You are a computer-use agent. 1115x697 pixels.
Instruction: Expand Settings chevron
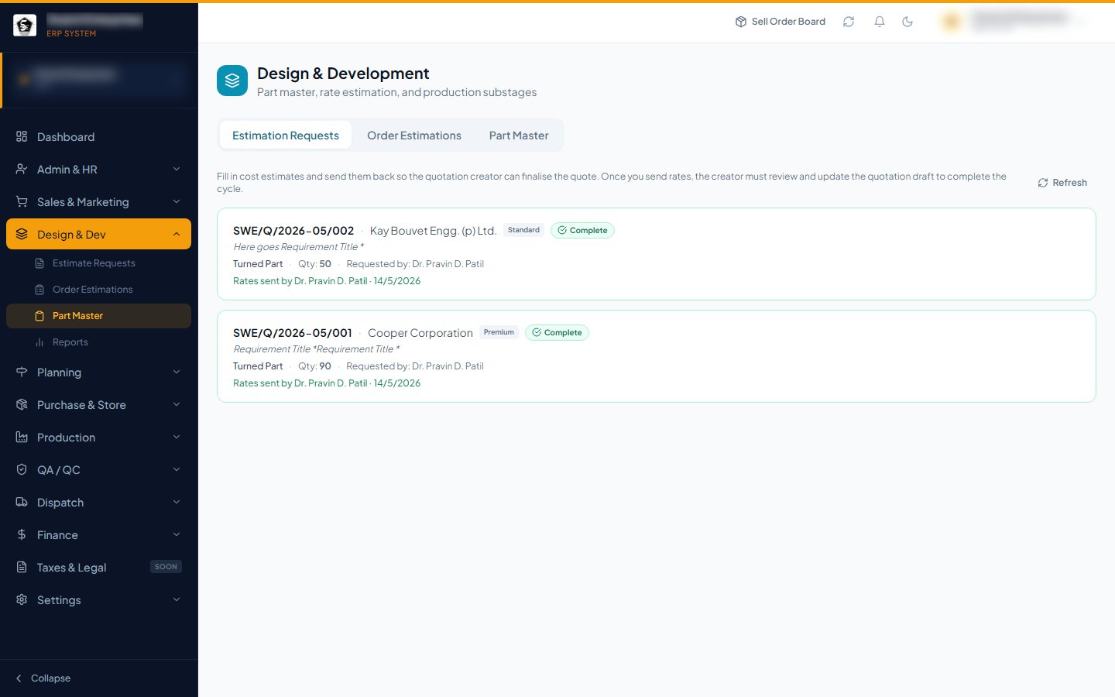(177, 600)
